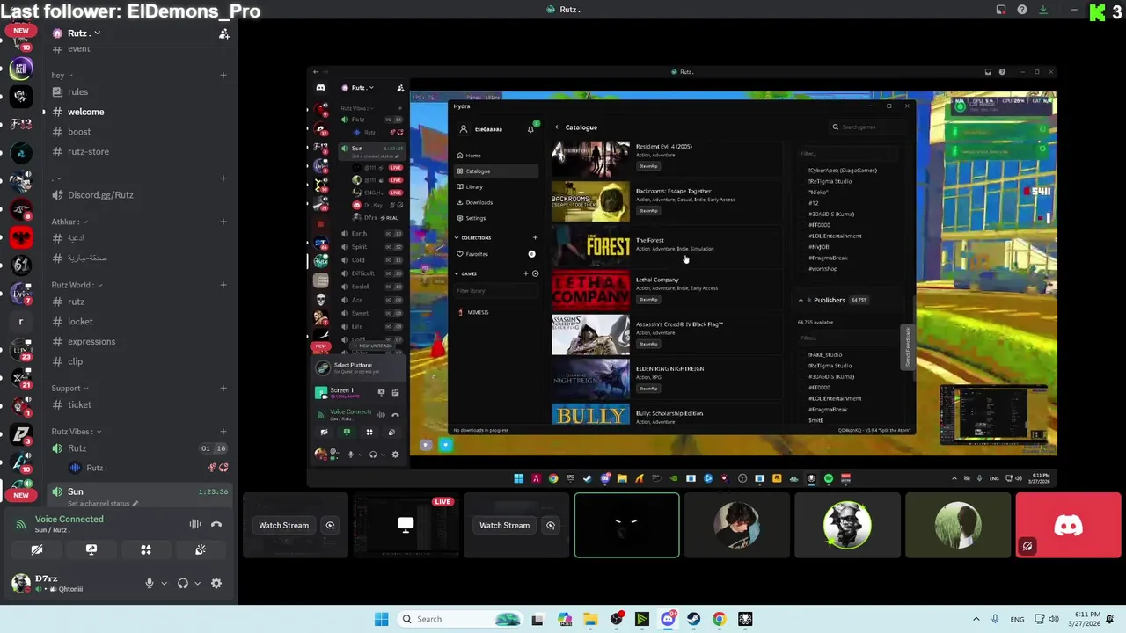Add a channel to the Support category

tap(223, 388)
